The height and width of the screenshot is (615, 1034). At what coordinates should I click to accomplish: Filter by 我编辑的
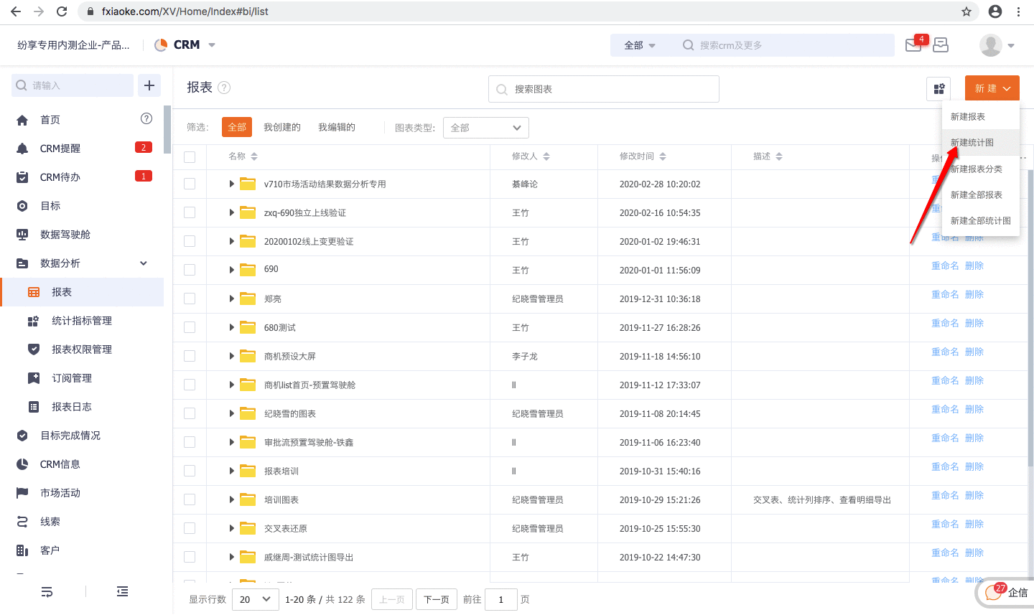coord(337,127)
